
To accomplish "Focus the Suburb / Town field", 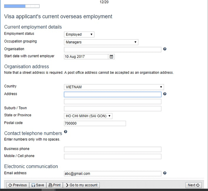I will pyautogui.click(x=113, y=109).
